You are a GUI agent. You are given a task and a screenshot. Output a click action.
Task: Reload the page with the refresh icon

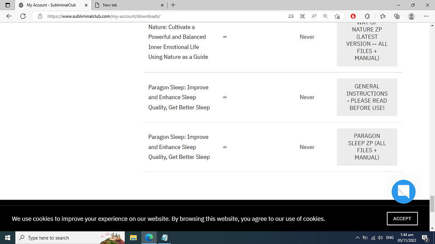23,16
